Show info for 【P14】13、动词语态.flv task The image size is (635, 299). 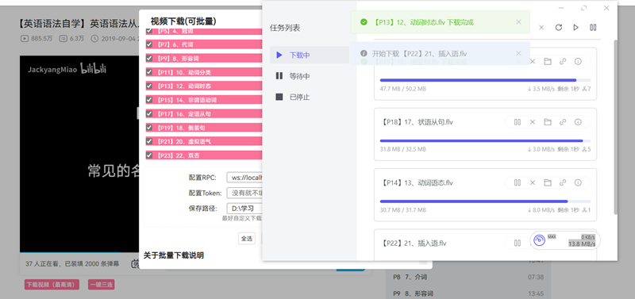(x=578, y=182)
